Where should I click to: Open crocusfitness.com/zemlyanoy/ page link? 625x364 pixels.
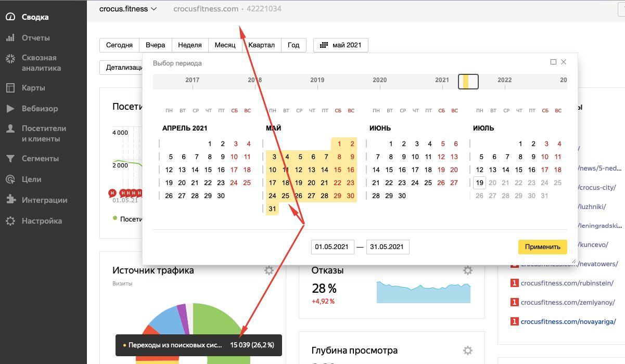pos(568,303)
